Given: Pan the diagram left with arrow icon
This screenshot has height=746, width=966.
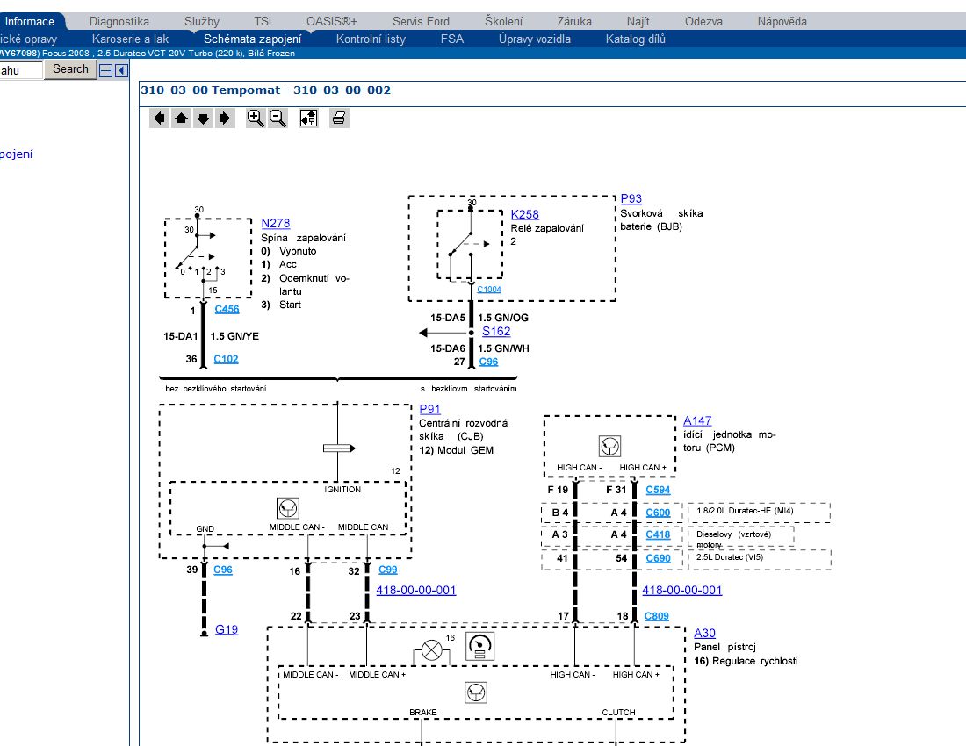Looking at the screenshot, I should pyautogui.click(x=159, y=118).
